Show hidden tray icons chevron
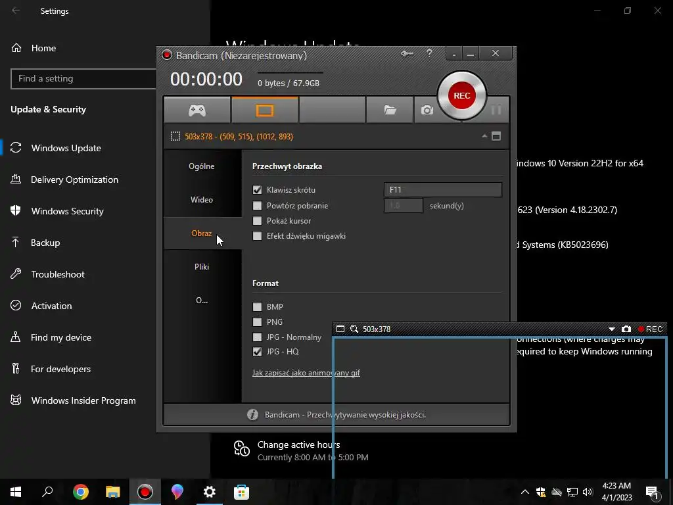 [x=524, y=492]
